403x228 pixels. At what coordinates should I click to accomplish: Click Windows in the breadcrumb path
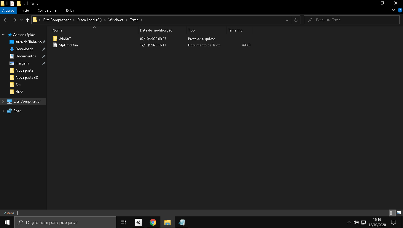116,20
